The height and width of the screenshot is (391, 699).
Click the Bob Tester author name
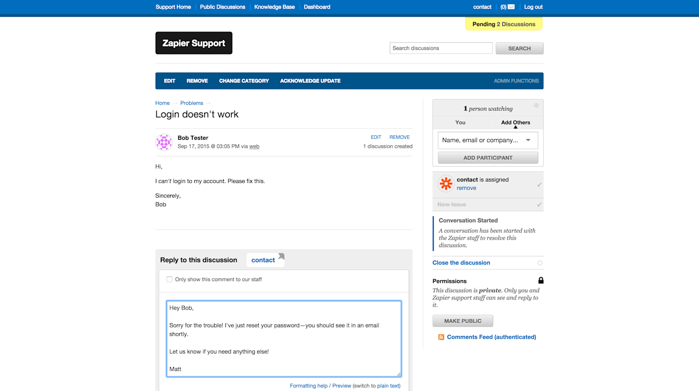point(193,138)
